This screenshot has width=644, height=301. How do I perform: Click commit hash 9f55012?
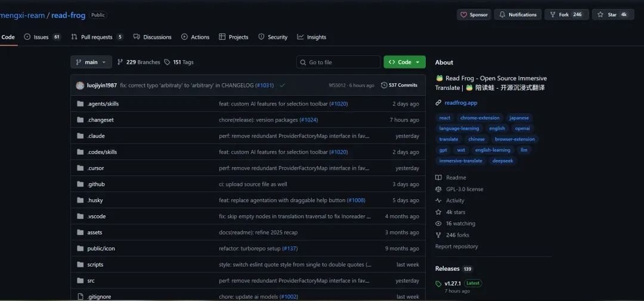coord(337,85)
